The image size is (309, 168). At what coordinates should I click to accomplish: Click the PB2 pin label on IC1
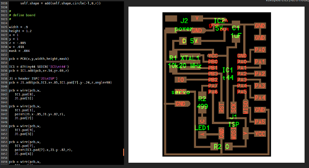pyautogui.click(x=213, y=80)
